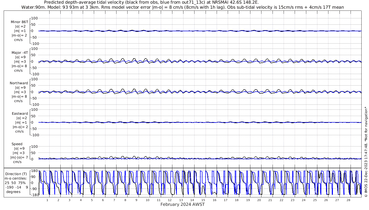Screen dimensions: 369x210
Task: Click day '1' on the date axis
Action: pyautogui.click(x=47, y=200)
